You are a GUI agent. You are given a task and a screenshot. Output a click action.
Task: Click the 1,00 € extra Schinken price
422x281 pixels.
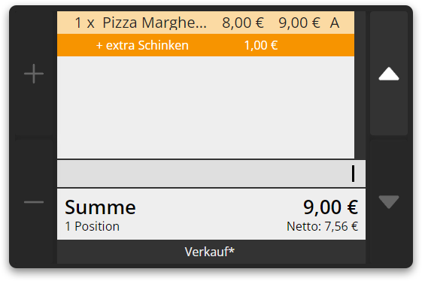(x=261, y=45)
